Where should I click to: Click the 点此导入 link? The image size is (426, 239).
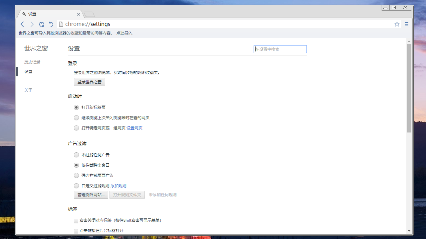(124, 33)
